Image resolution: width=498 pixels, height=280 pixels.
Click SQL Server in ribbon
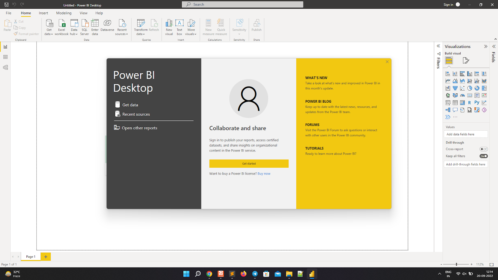point(85,27)
